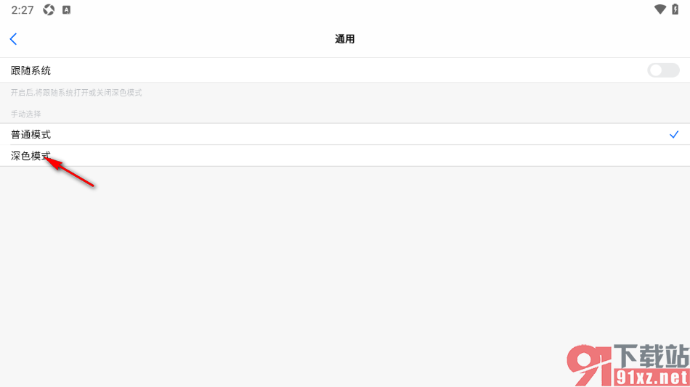Click the red annotation arrow
This screenshot has width=690, height=387.
coord(70,172)
